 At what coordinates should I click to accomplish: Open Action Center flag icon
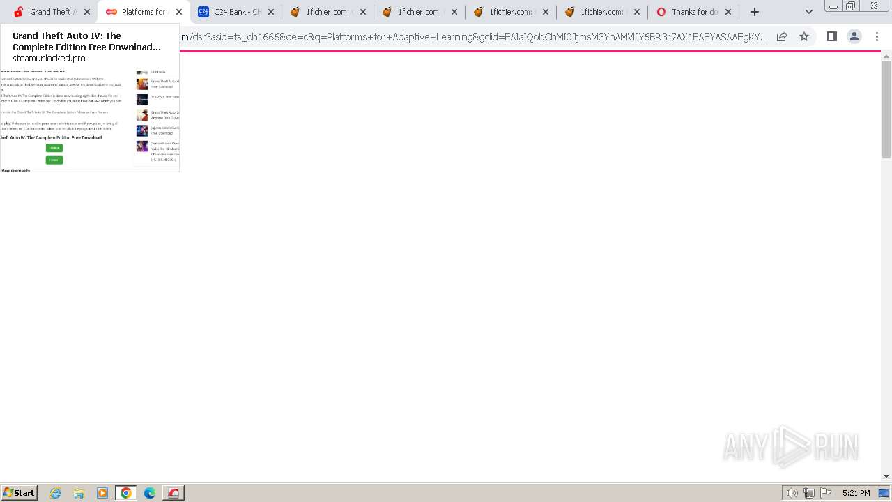(826, 493)
